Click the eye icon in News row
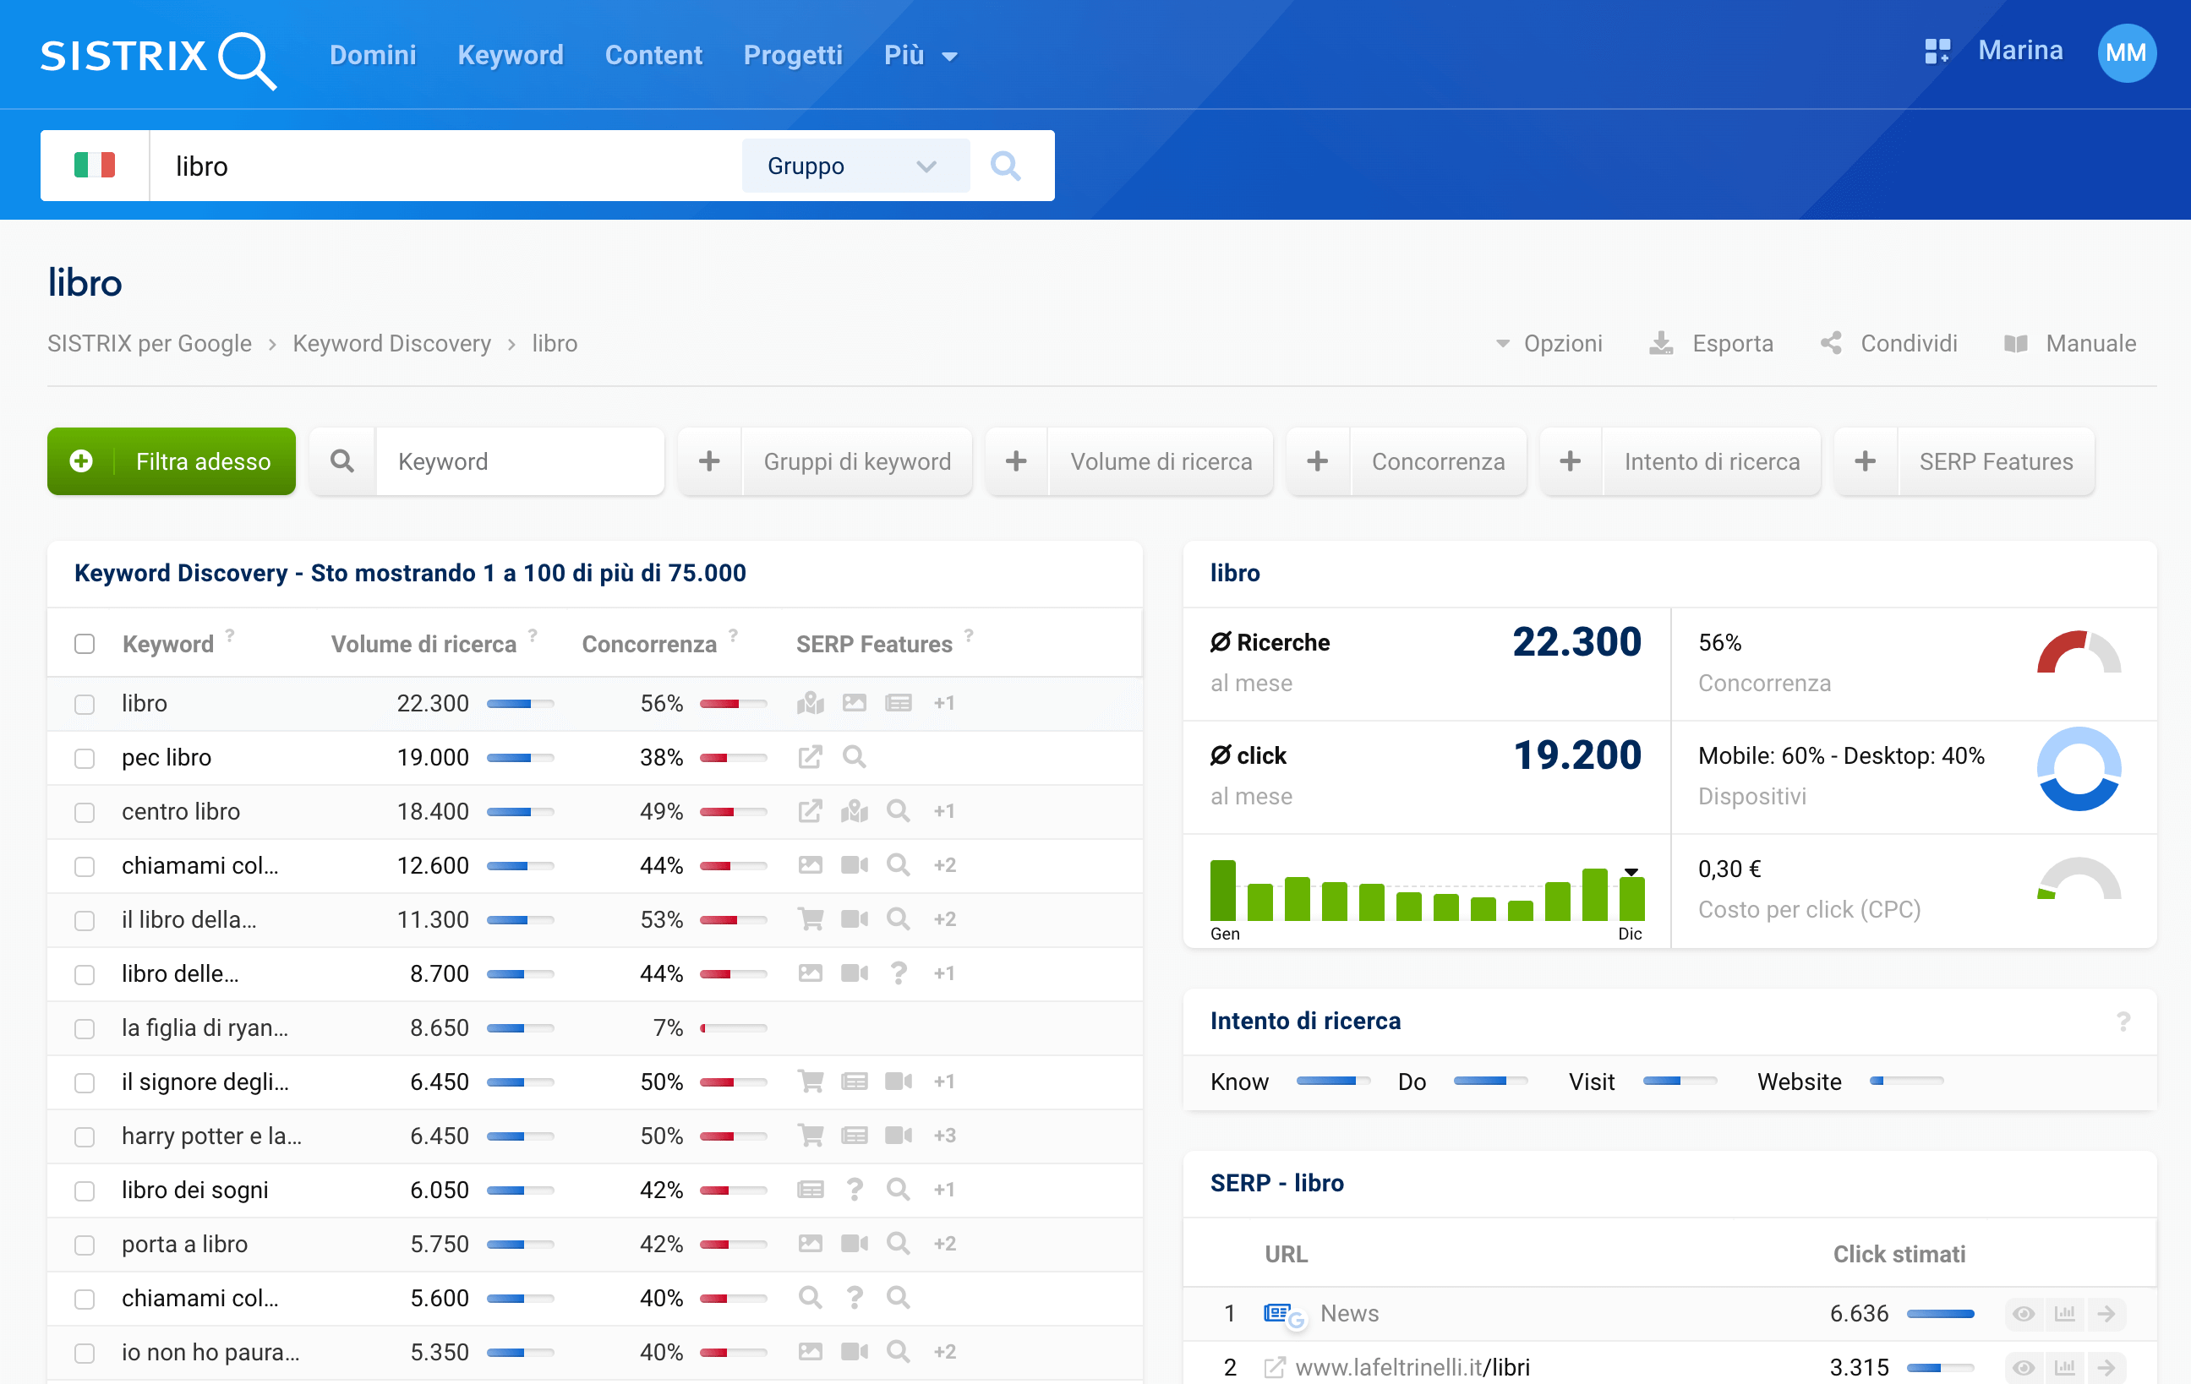Image resolution: width=2191 pixels, height=1384 pixels. coord(2023,1313)
